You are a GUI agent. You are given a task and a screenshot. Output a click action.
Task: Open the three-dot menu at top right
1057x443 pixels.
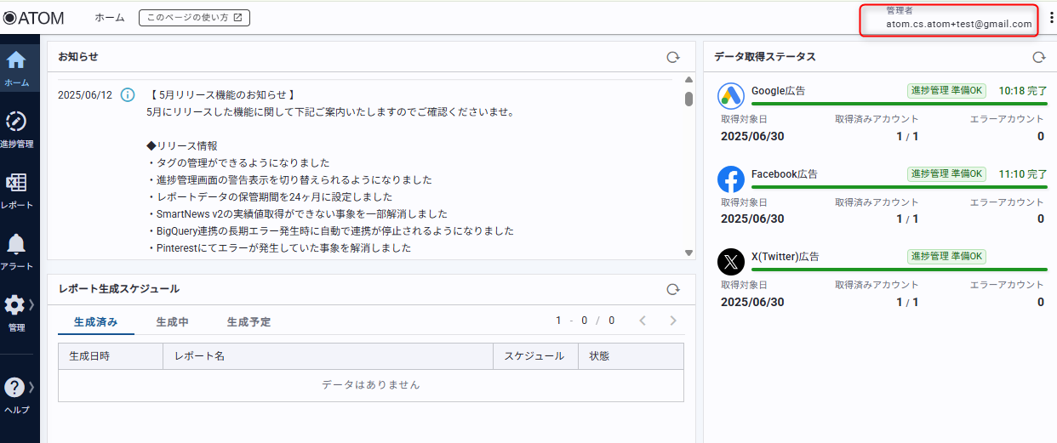coord(1050,18)
